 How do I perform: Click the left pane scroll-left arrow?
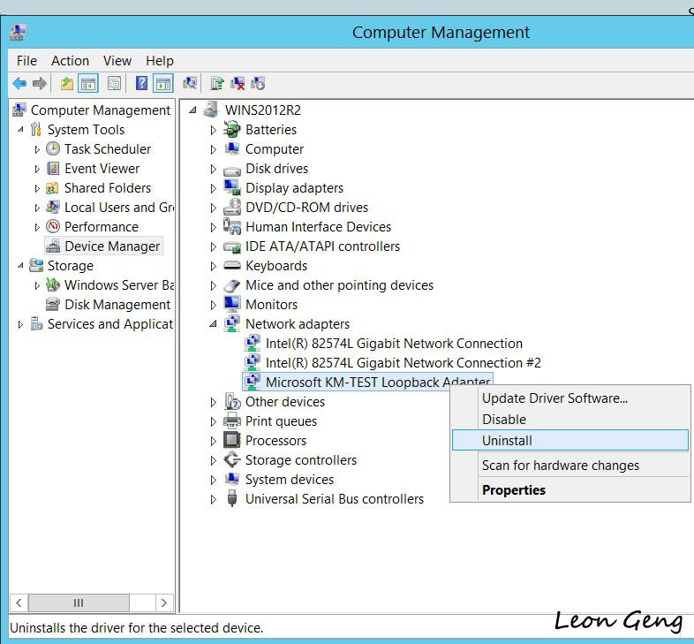19,602
